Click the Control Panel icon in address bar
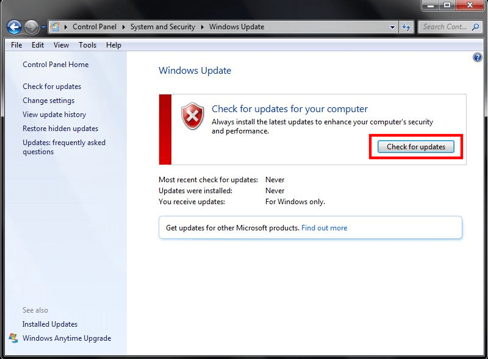This screenshot has height=359, width=488. 55,27
